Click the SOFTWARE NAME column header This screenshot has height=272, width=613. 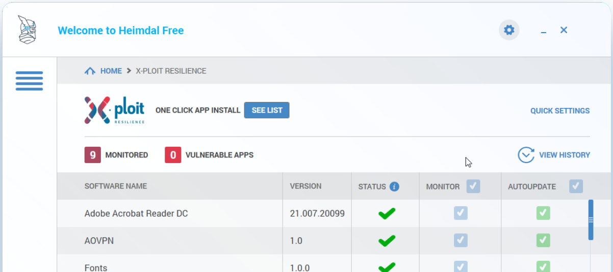pyautogui.click(x=116, y=186)
